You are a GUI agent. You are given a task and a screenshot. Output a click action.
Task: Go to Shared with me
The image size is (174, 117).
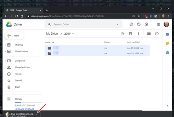pos(22,67)
